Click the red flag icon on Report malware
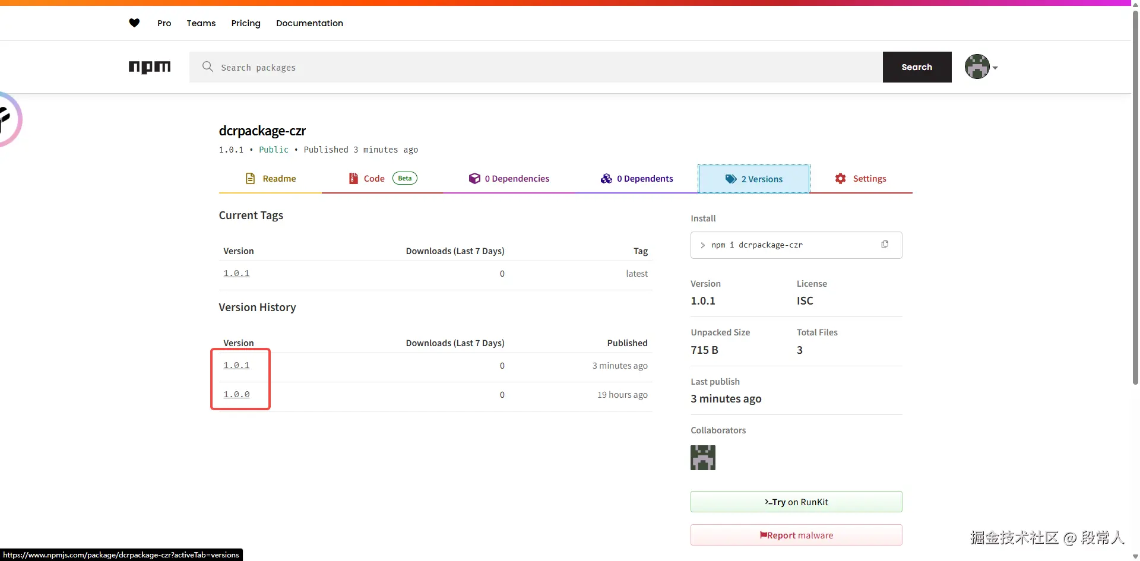The height and width of the screenshot is (561, 1140). point(764,535)
